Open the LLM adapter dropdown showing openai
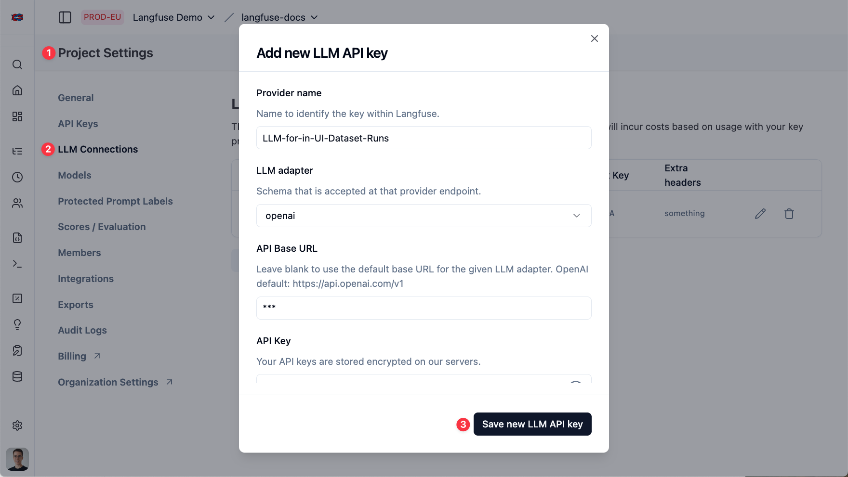The image size is (848, 477). [424, 216]
